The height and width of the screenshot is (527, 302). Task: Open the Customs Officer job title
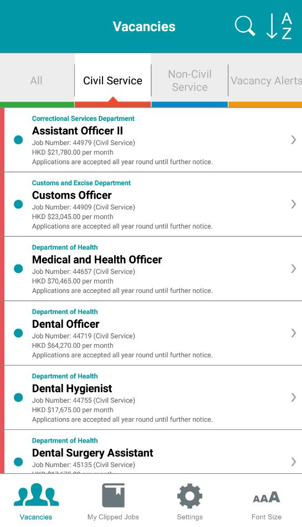pyautogui.click(x=72, y=195)
